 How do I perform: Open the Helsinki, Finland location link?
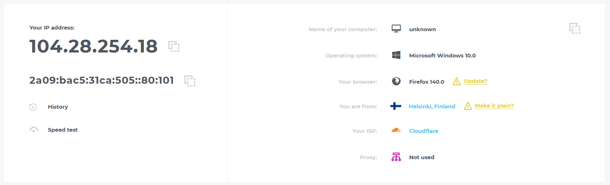432,107
